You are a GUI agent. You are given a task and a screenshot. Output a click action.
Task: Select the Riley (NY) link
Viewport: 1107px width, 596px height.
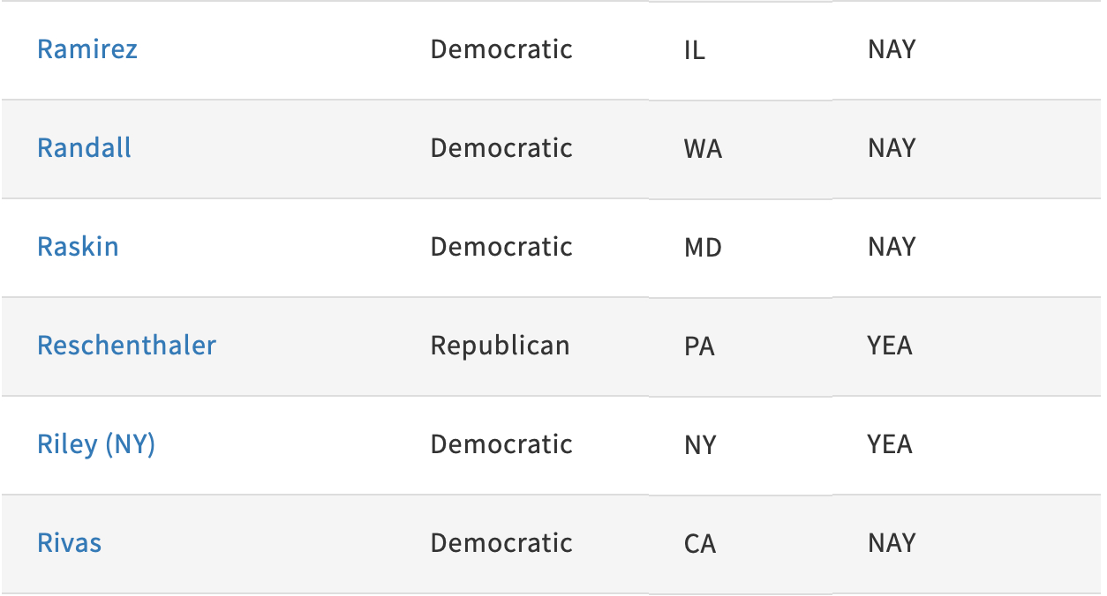tap(96, 444)
